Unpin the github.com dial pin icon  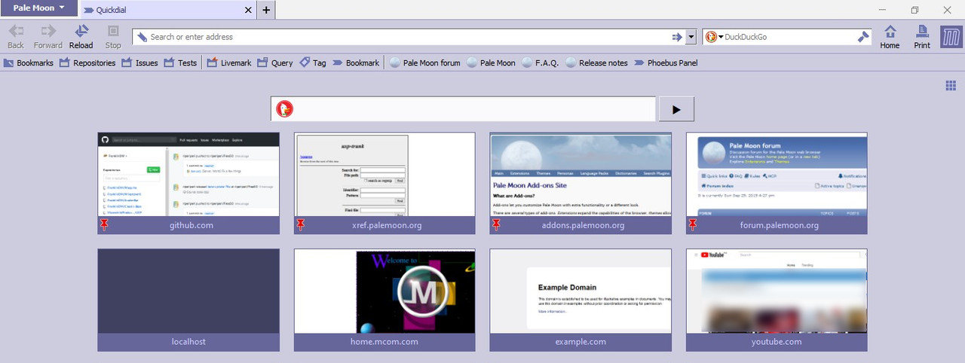point(104,224)
